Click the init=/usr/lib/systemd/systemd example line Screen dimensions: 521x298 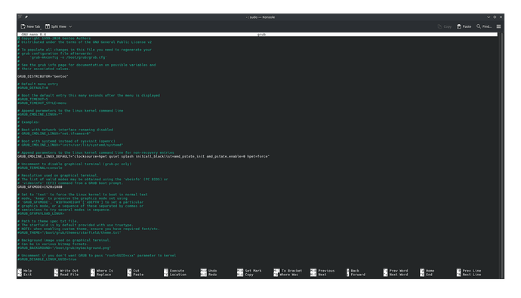(70, 145)
